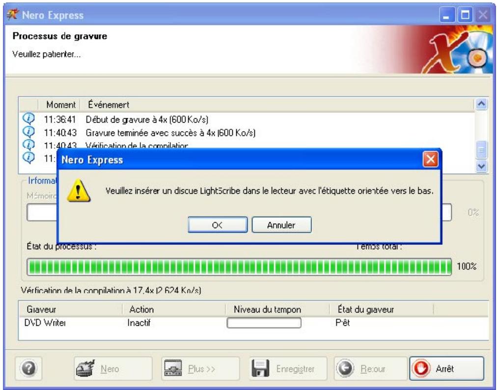This screenshot has height=390, width=497.
Task: Click the Enregistrer floppy disk button
Action: 288,368
